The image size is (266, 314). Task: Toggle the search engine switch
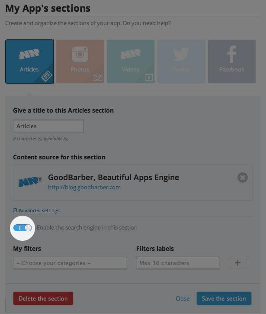(x=22, y=227)
